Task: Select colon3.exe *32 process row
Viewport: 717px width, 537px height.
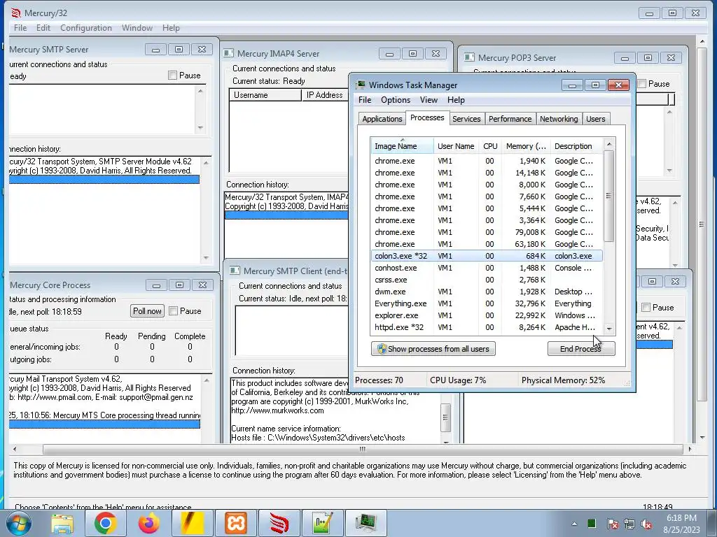Action: point(487,256)
